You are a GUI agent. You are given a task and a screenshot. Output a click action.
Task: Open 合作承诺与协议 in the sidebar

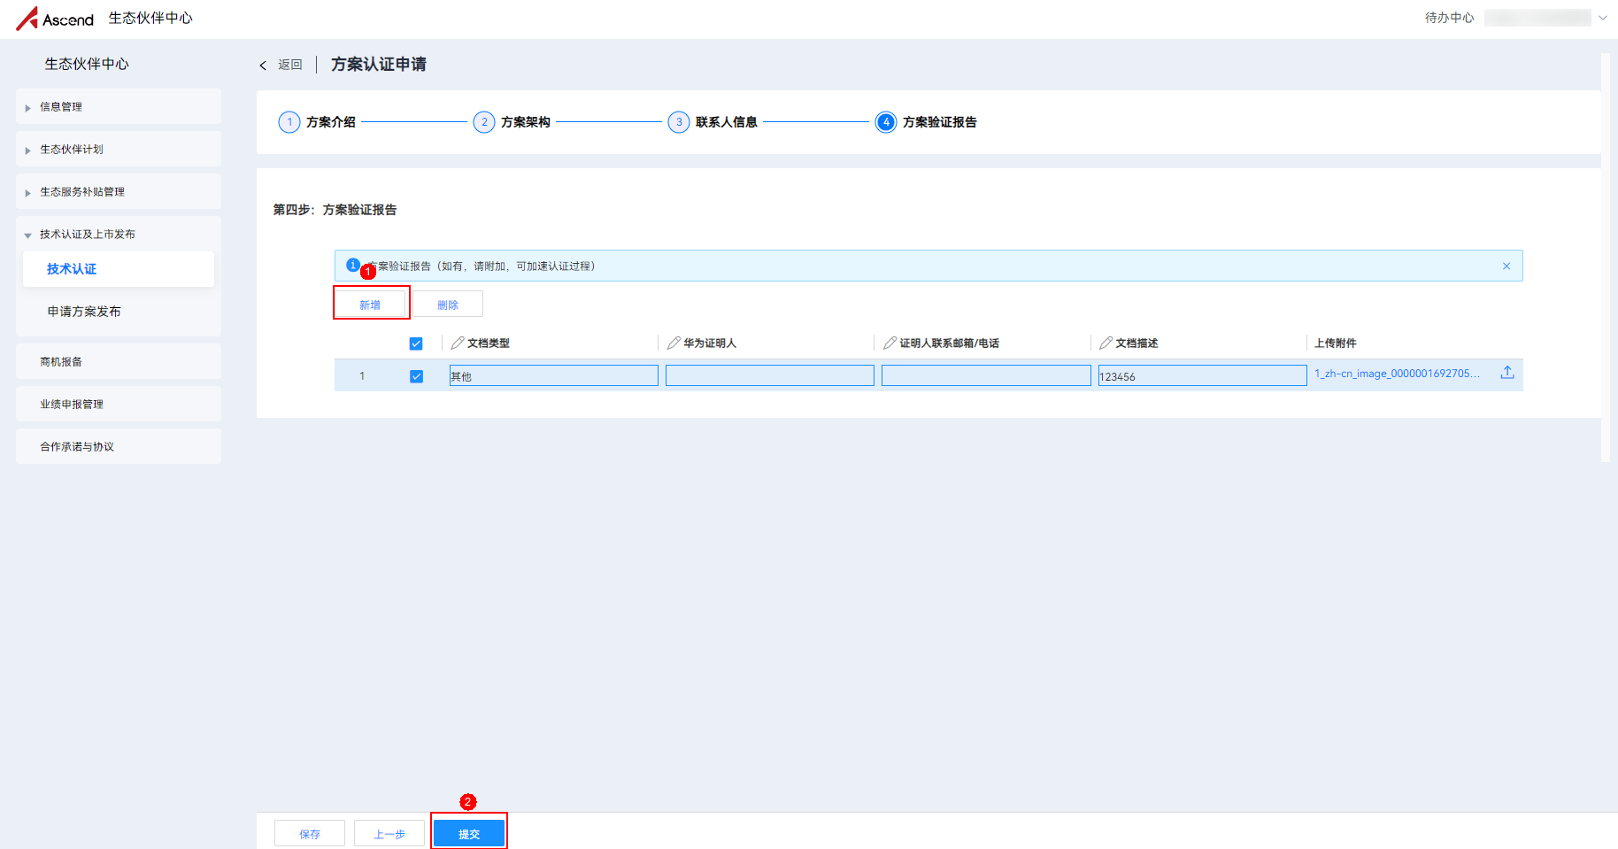(x=119, y=447)
